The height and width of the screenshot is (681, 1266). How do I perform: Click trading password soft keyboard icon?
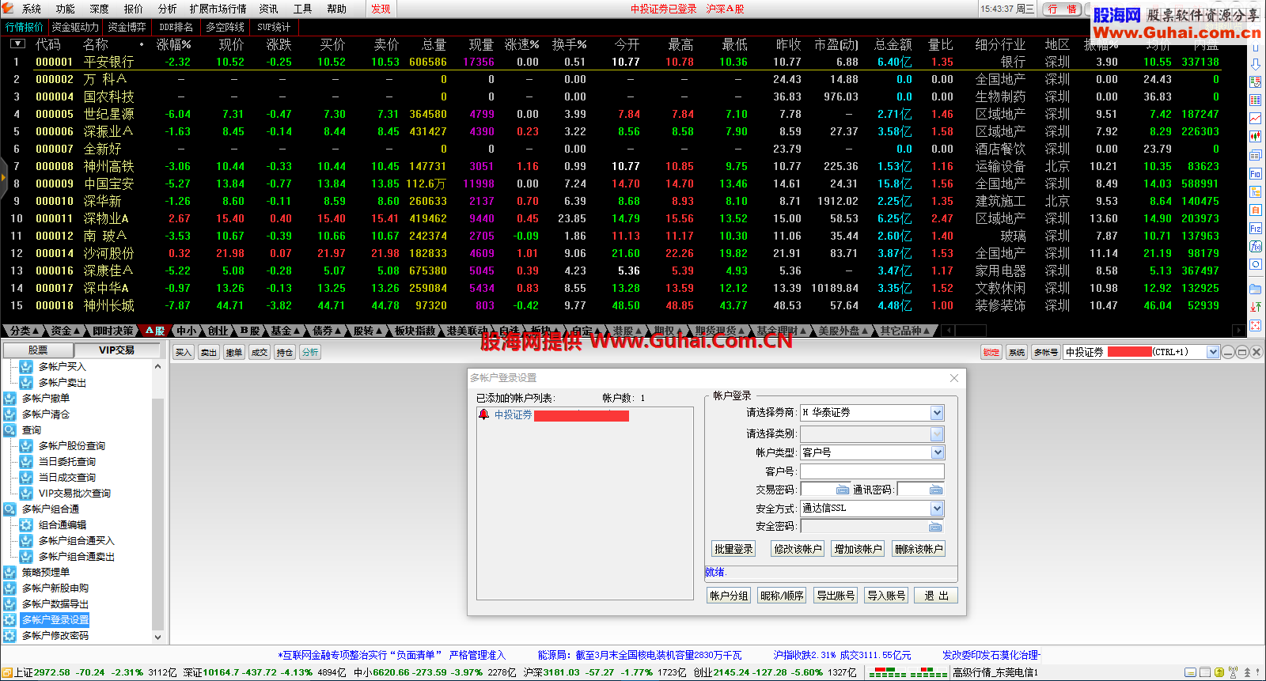[843, 490]
